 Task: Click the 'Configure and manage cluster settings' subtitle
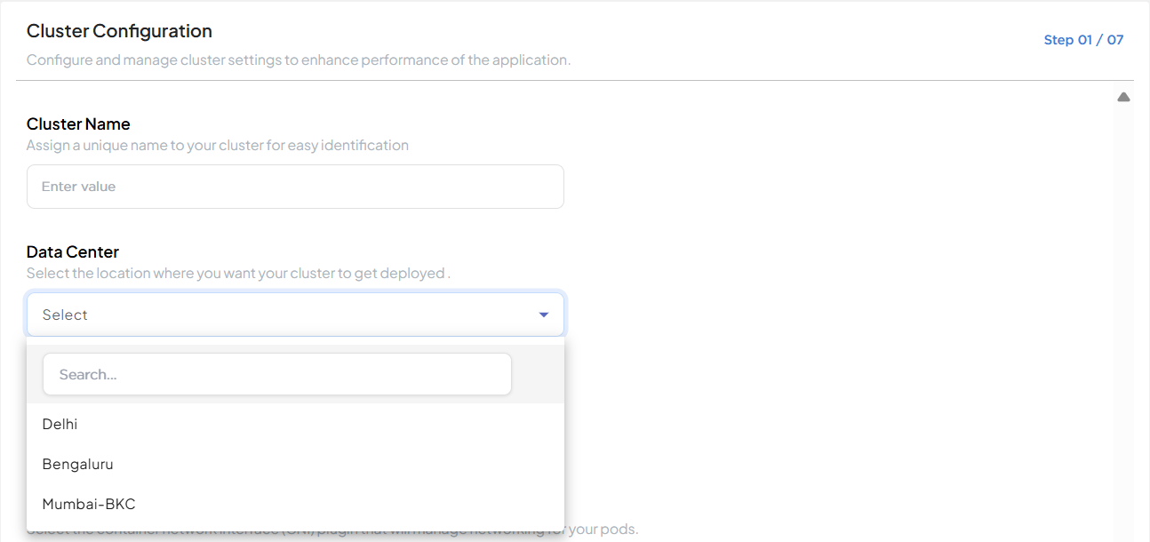(x=299, y=60)
